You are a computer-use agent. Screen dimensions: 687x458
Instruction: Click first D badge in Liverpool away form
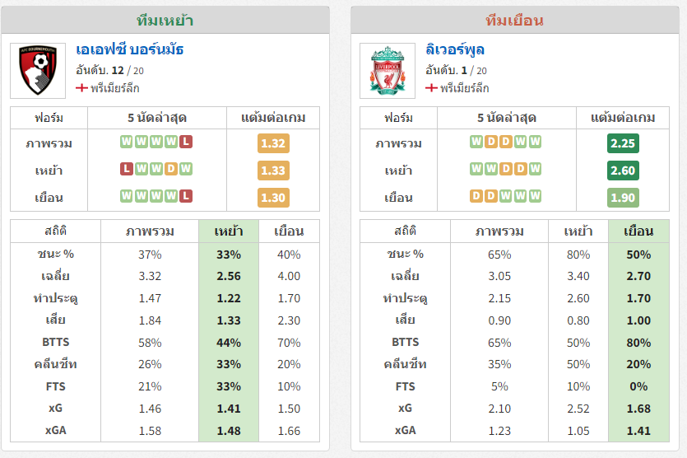point(476,196)
